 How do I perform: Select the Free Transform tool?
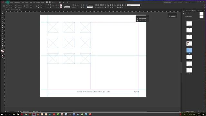[2, 35]
